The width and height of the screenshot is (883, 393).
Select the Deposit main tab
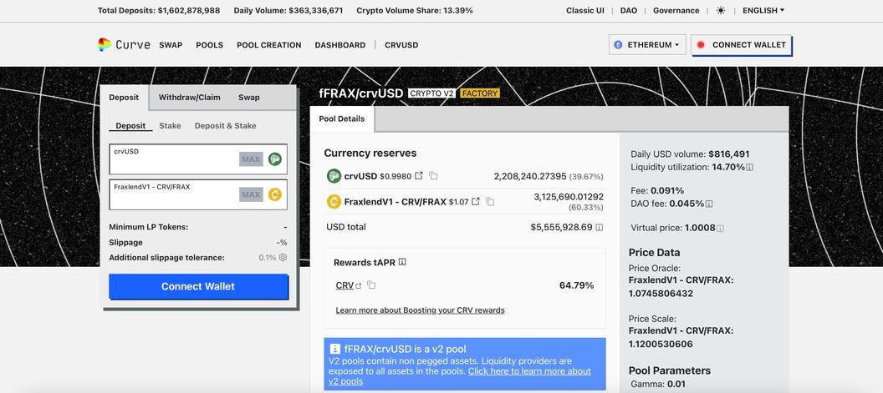coord(124,98)
